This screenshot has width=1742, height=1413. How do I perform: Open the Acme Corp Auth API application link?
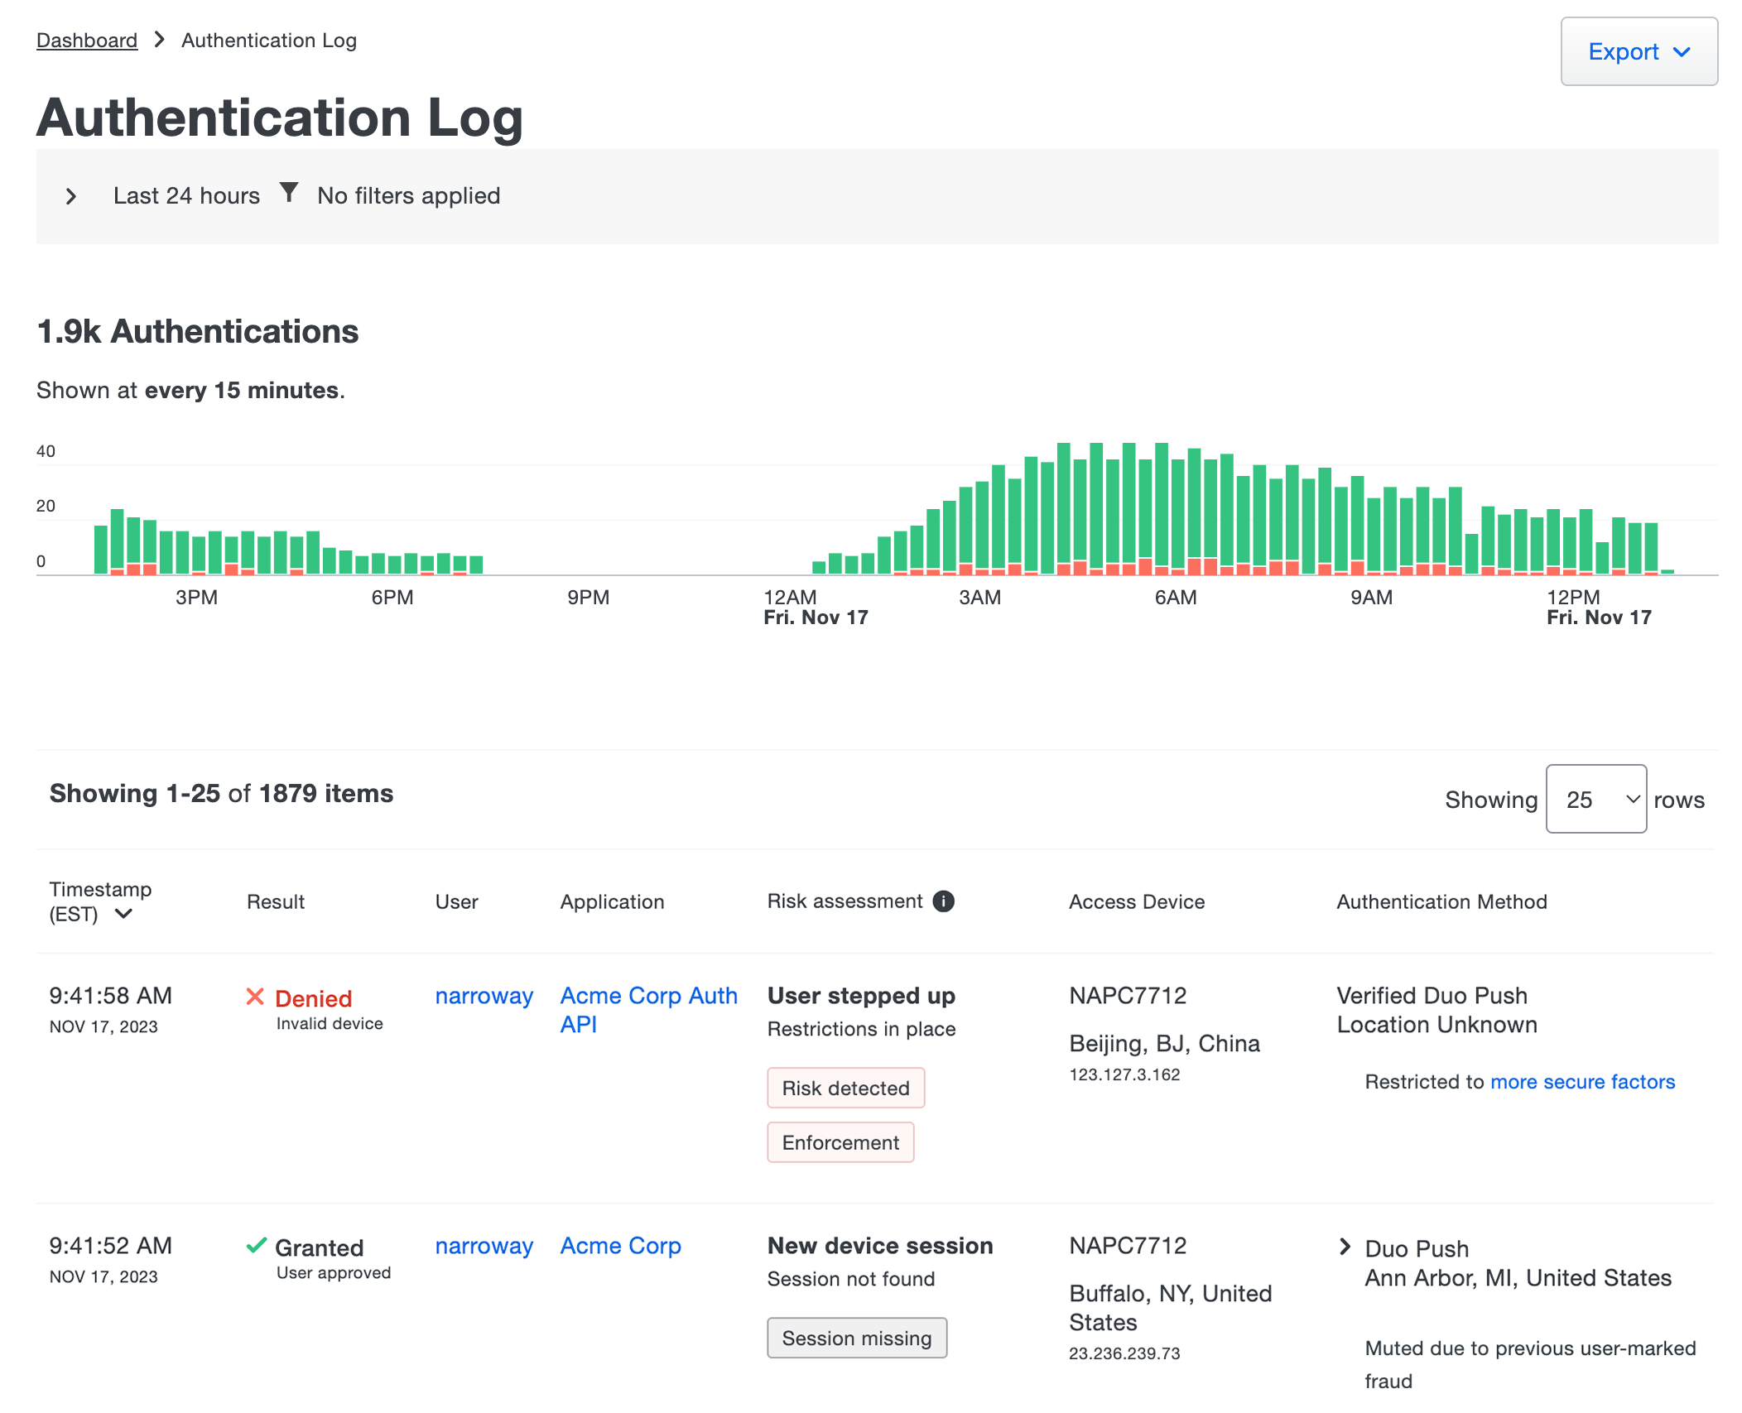click(x=648, y=1009)
